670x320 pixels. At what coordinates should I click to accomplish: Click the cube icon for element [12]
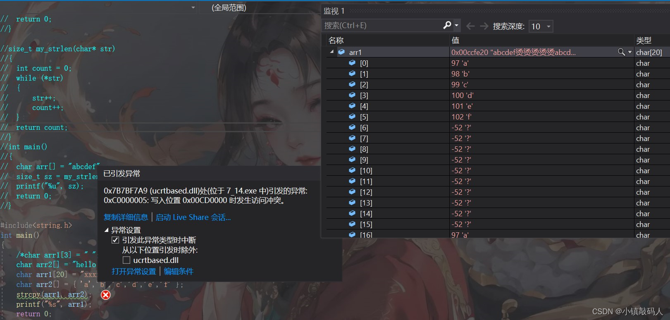(x=352, y=191)
